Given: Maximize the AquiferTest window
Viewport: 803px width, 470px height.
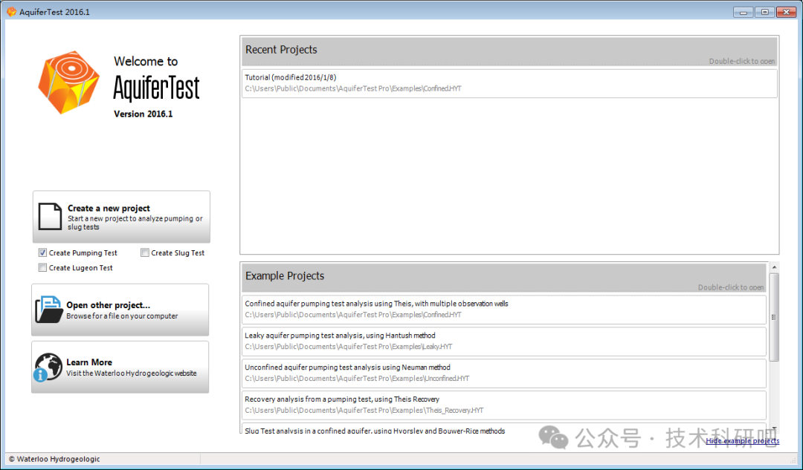Looking at the screenshot, I should click(x=764, y=12).
